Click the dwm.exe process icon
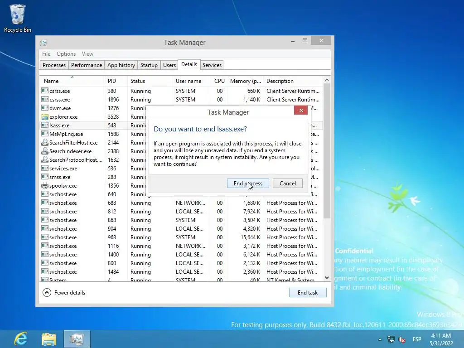The height and width of the screenshot is (348, 464). click(x=45, y=108)
